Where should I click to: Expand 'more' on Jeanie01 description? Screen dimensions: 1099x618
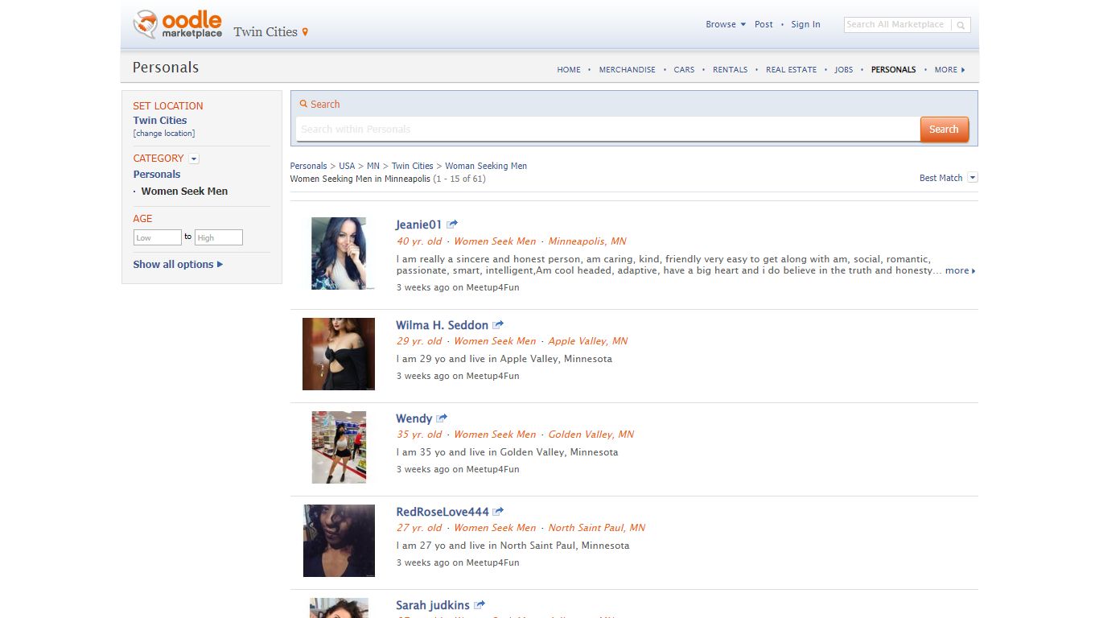click(960, 270)
